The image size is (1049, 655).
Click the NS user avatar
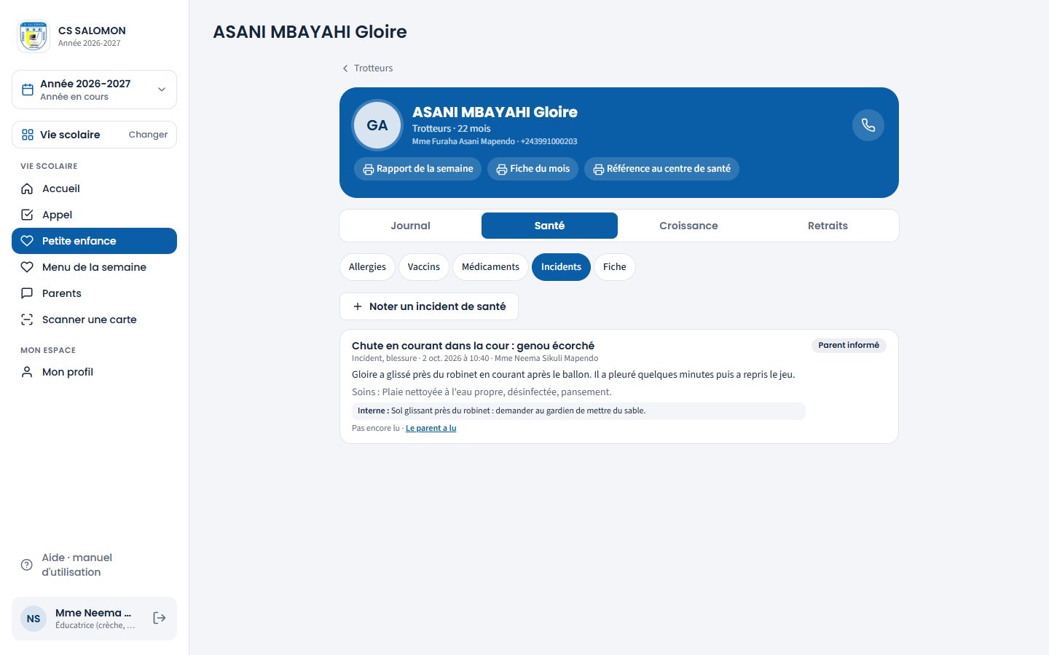click(x=34, y=619)
